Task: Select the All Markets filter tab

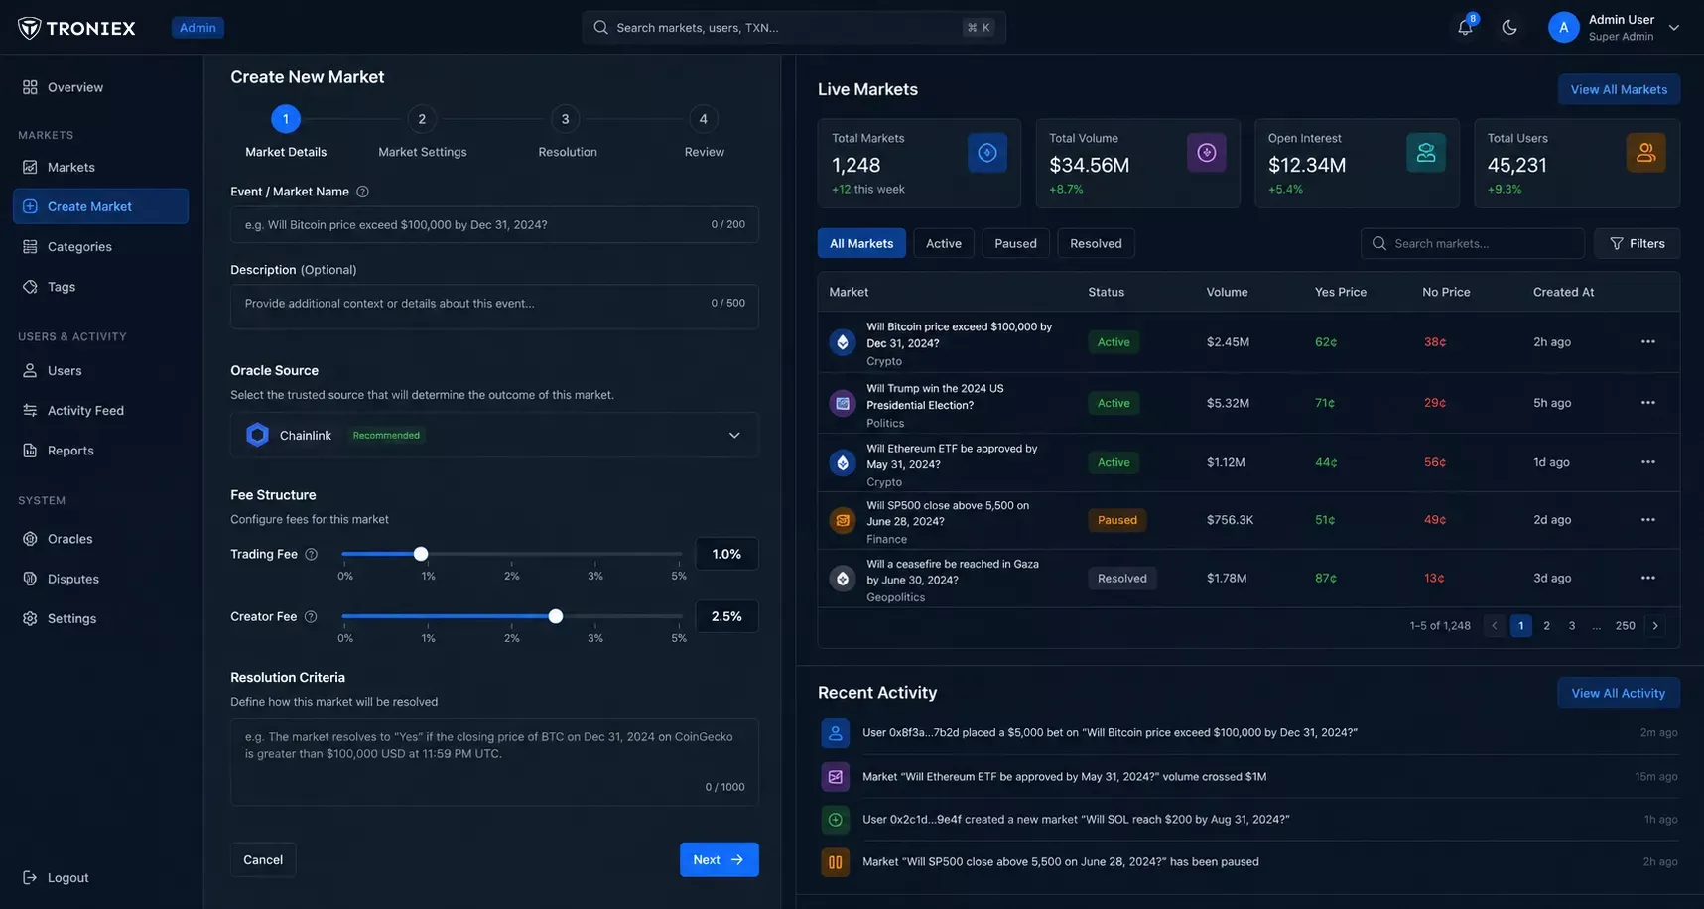Action: click(x=861, y=243)
